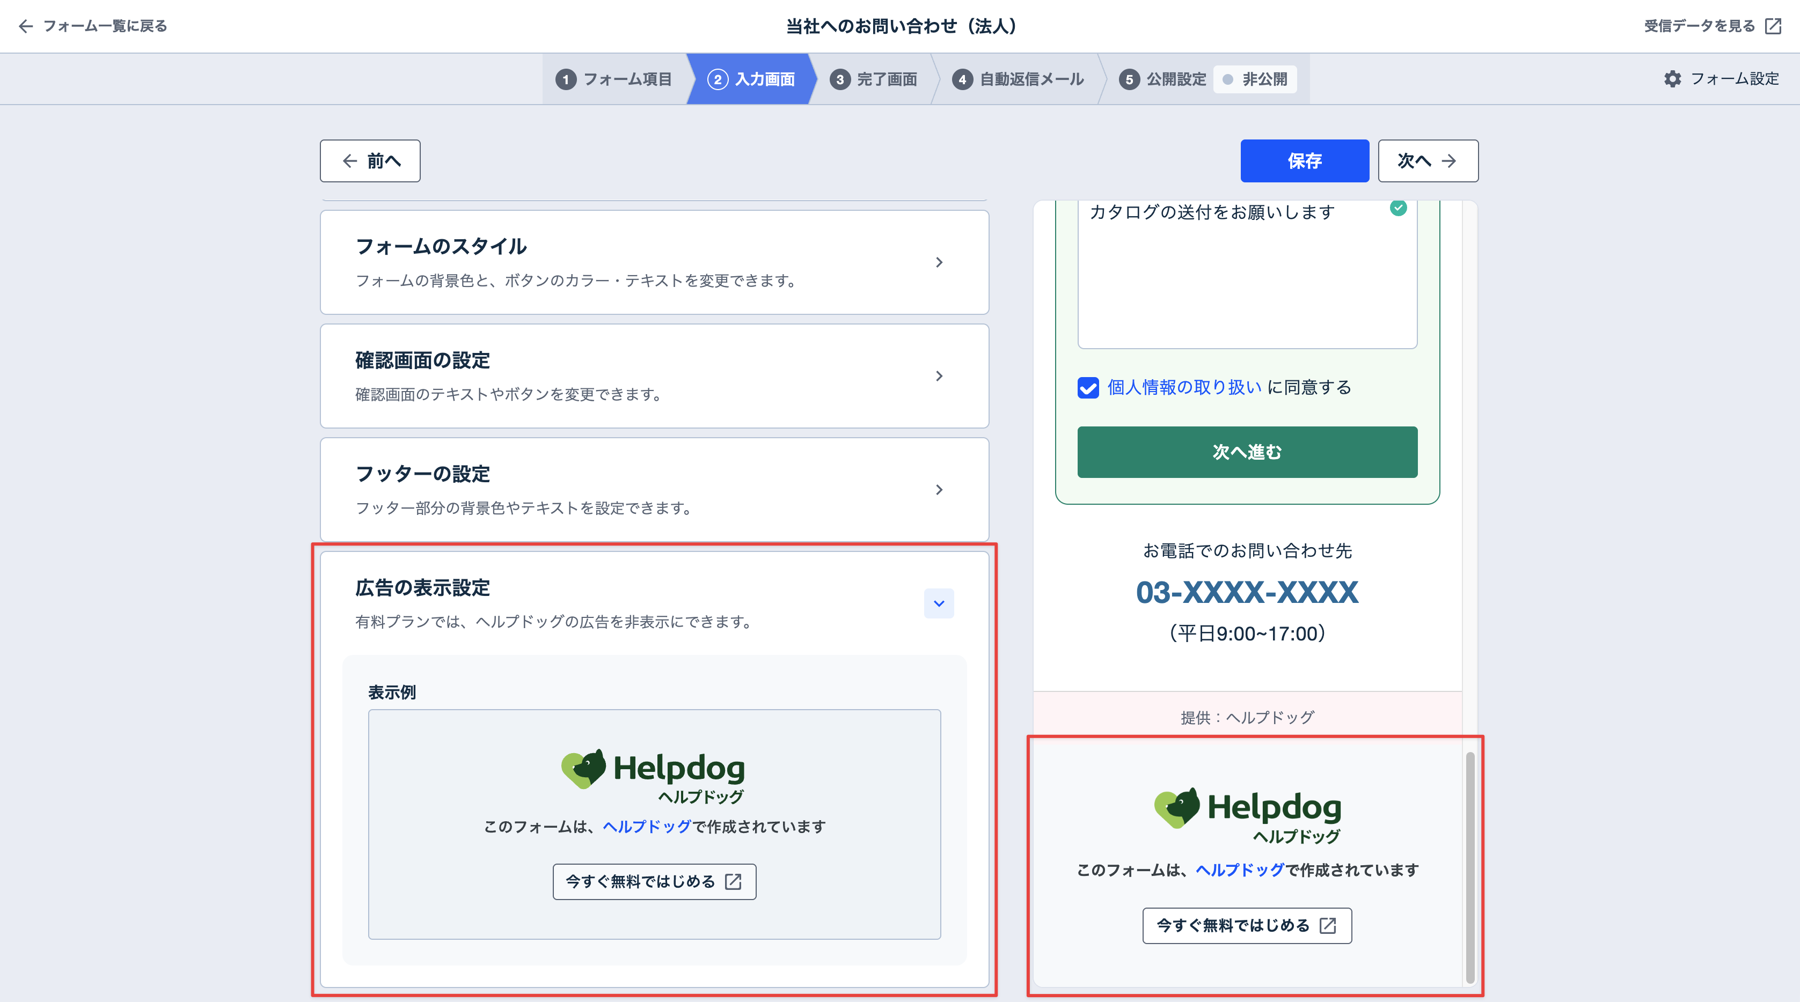Expand the 確認画面の設定 section chevron
Viewport: 1800px width, 1002px height.
click(x=939, y=377)
